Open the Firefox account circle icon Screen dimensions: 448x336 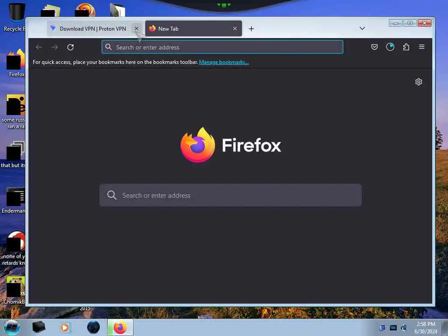coord(390,47)
